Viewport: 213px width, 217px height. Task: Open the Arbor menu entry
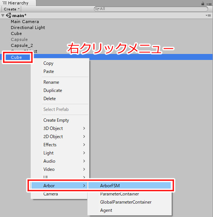(x=59, y=185)
